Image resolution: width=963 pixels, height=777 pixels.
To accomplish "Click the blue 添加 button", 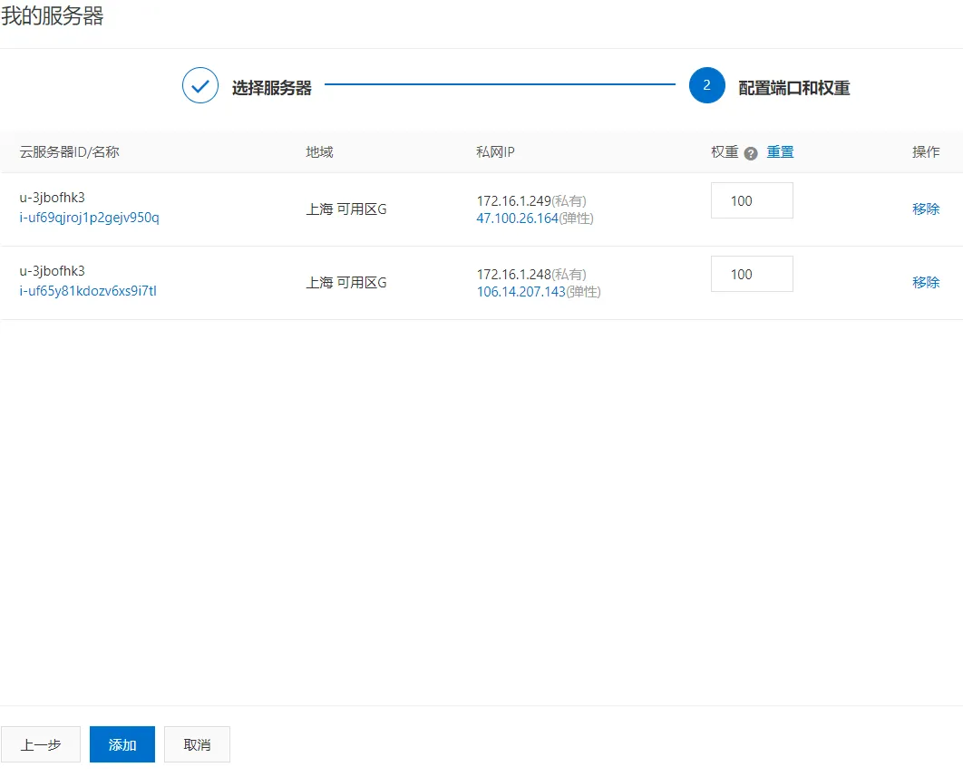I will coord(122,744).
